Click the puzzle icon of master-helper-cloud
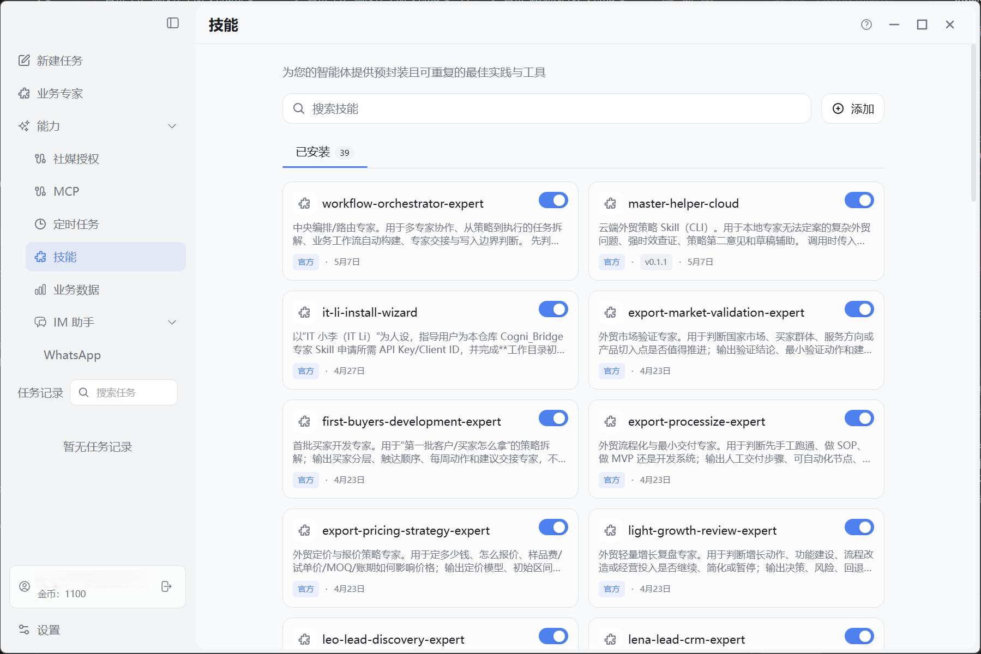 coord(610,203)
